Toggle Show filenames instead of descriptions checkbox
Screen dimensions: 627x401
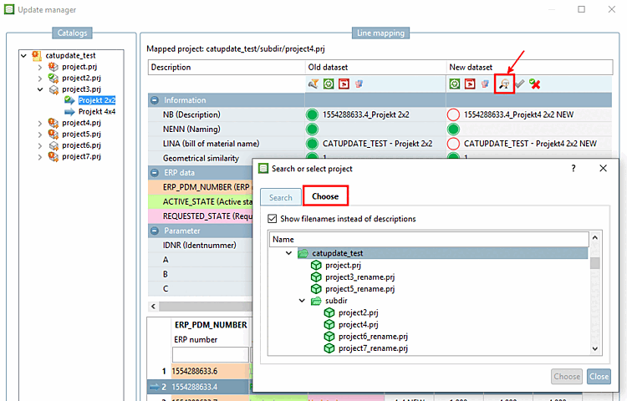point(273,219)
